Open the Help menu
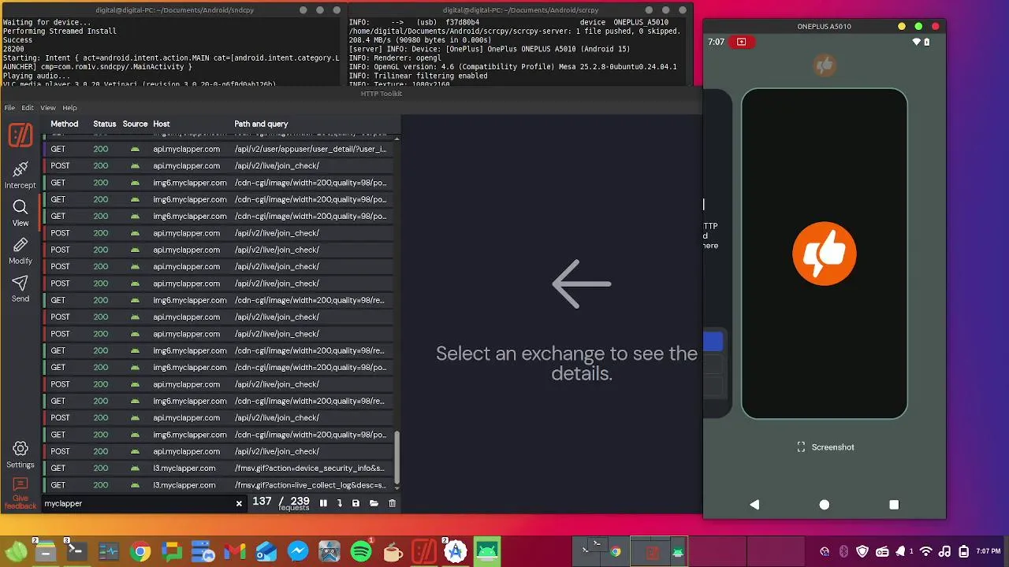1009x567 pixels. [x=69, y=108]
